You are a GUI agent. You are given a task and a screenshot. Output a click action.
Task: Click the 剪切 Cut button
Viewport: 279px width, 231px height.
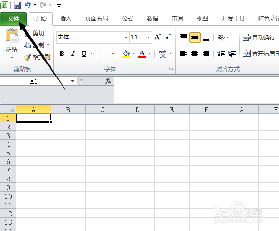[x=35, y=33]
